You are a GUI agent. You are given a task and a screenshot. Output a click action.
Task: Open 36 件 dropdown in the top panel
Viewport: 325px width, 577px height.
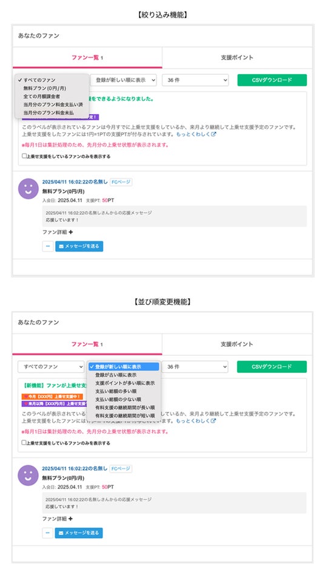195,80
